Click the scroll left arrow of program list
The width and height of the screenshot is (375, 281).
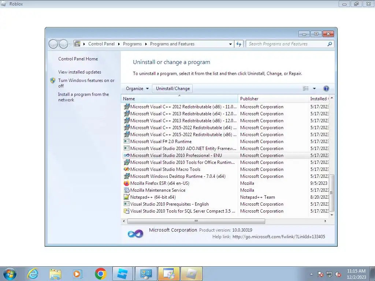[124, 221]
